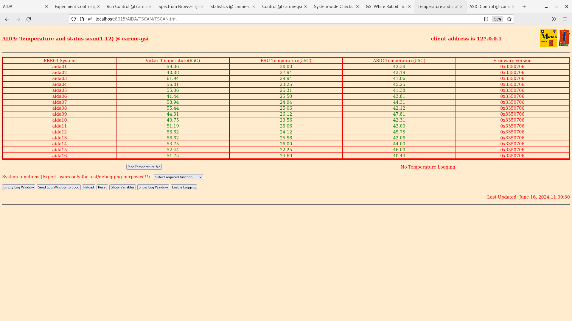The image size is (572, 321).
Task: Click the browser refresh button
Action: [29, 19]
